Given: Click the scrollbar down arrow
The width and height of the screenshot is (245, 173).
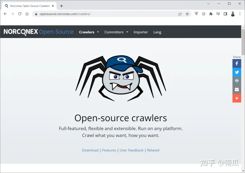Looking at the screenshot, I should tap(243, 171).
